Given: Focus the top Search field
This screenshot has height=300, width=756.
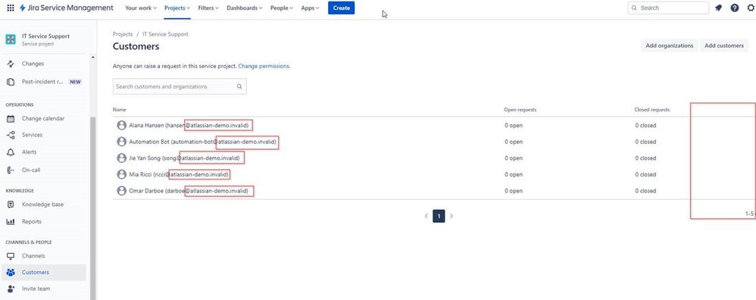Looking at the screenshot, I should click(668, 8).
